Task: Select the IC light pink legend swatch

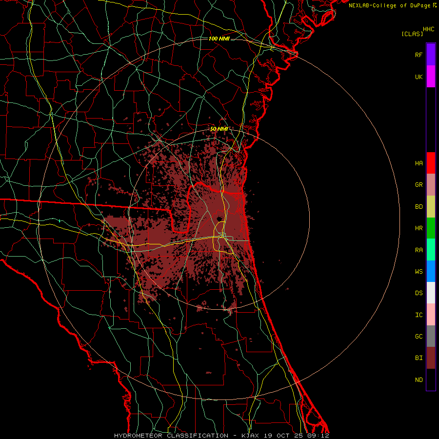Action: (x=431, y=315)
